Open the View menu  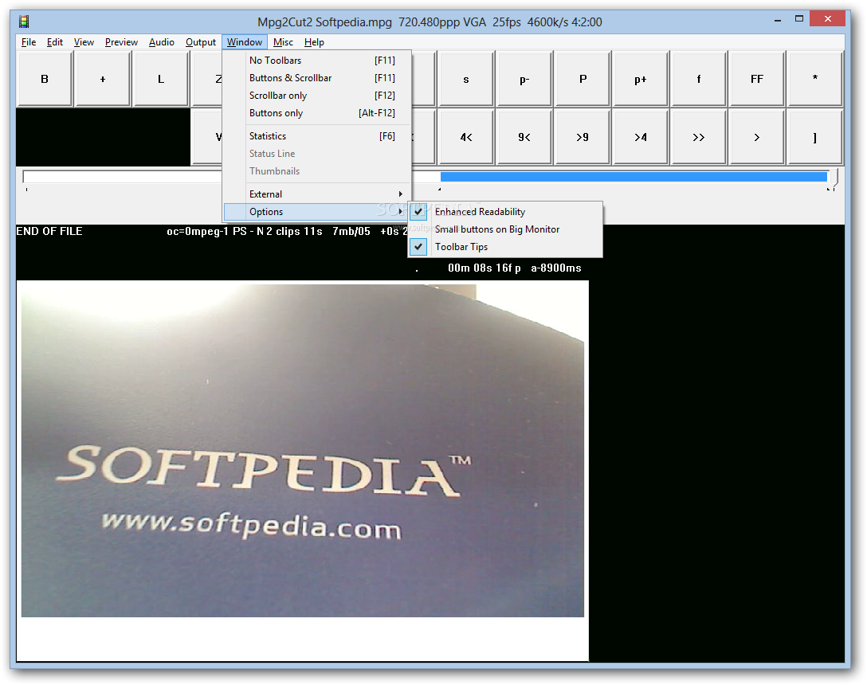(84, 42)
